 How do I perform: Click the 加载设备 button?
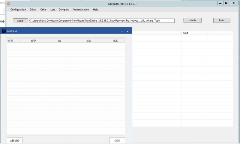point(14,140)
